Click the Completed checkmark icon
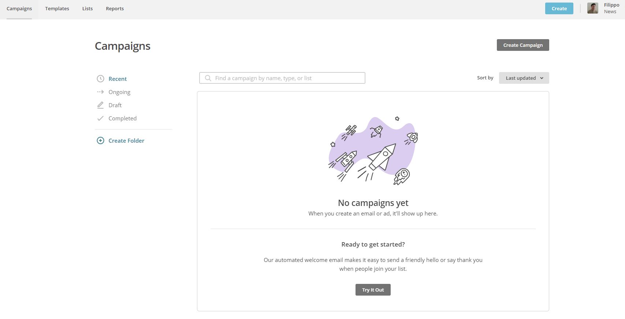This screenshot has width=625, height=319. (100, 118)
